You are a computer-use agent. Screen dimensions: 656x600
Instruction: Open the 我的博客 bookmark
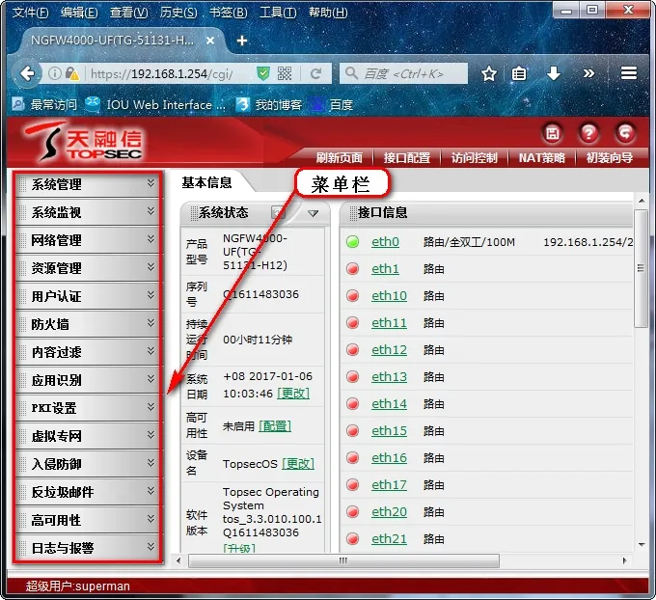click(269, 104)
